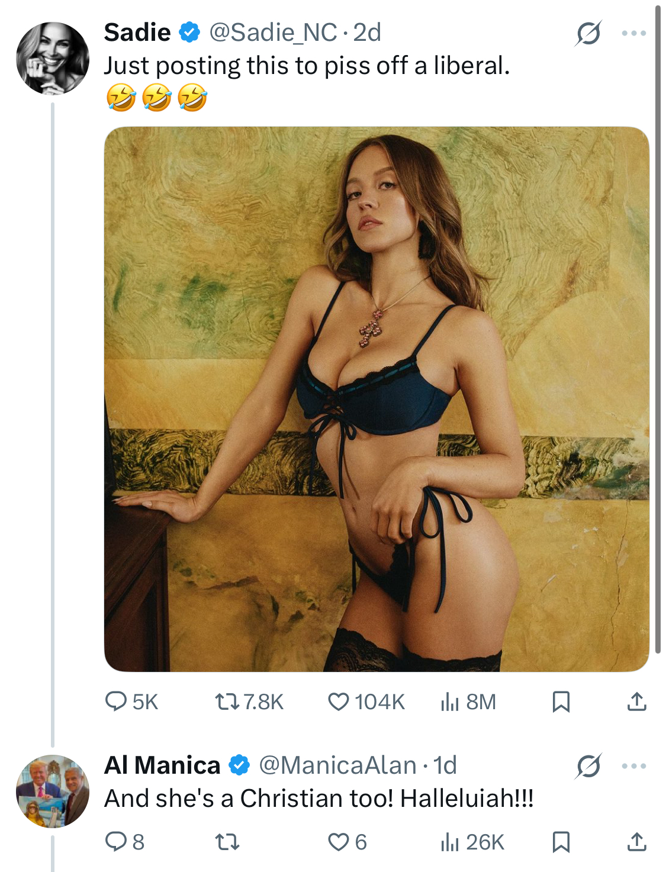The width and height of the screenshot is (666, 872).
Task: Bookmark Al Manica's comment
Action: [x=561, y=841]
